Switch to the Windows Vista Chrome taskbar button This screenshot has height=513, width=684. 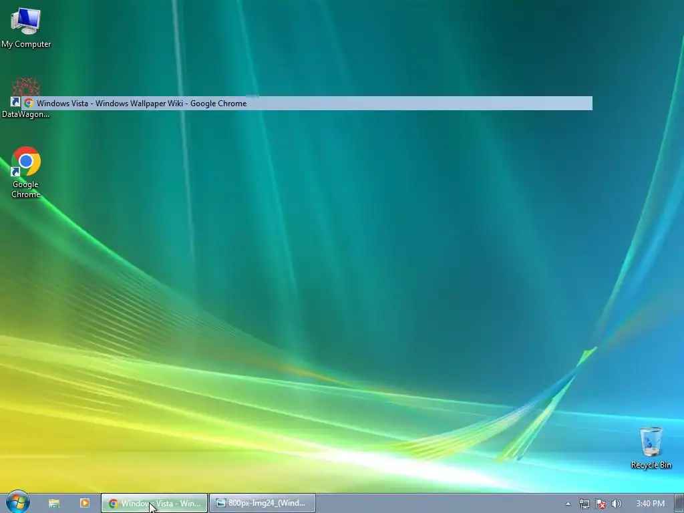click(154, 504)
